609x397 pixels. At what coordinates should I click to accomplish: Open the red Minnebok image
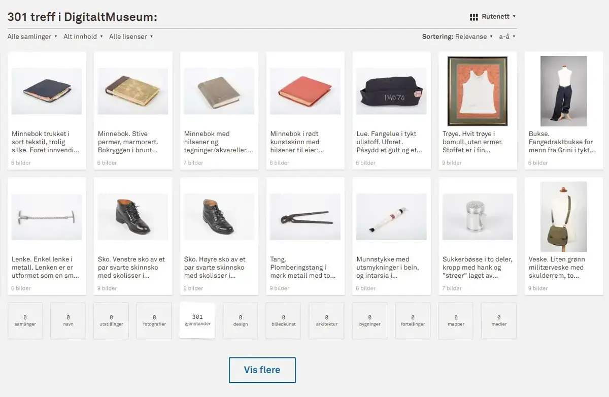point(305,91)
